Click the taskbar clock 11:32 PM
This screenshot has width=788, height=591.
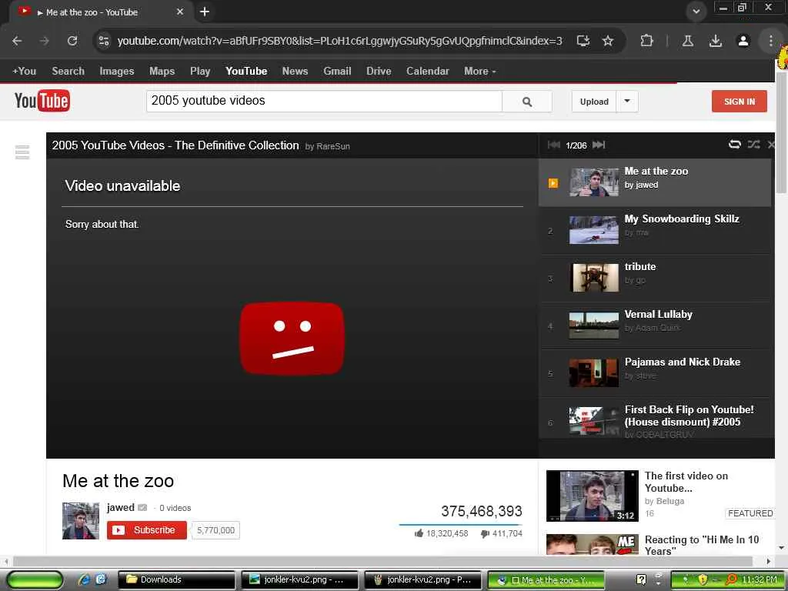(760, 579)
